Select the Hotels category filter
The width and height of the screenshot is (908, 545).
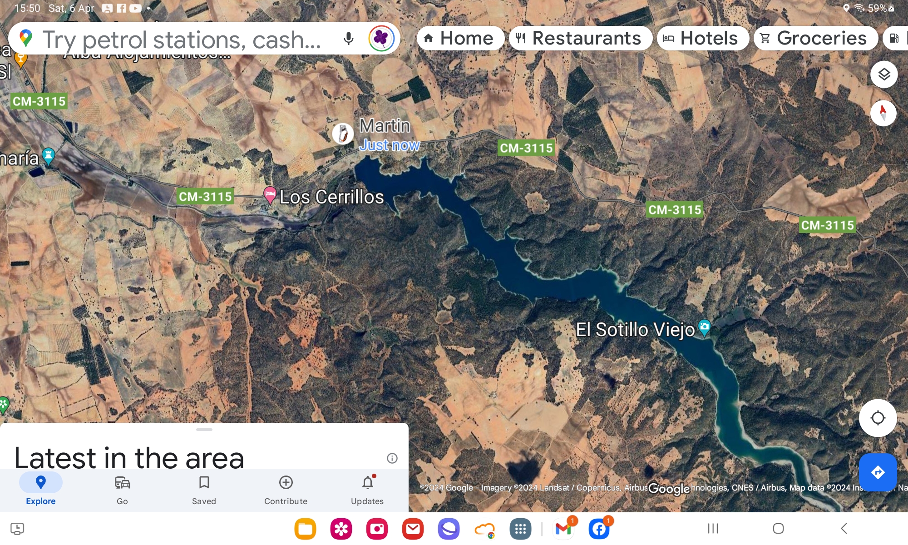pyautogui.click(x=699, y=38)
